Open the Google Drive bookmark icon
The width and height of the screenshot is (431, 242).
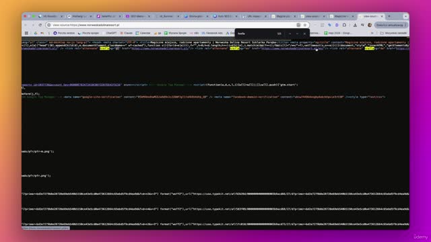(x=36, y=33)
